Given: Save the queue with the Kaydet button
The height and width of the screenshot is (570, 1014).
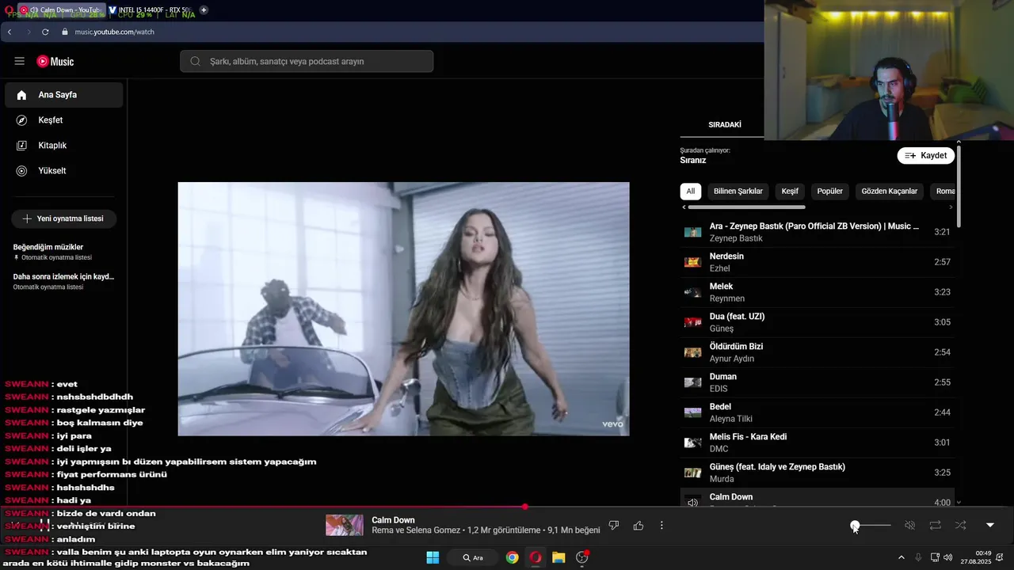Looking at the screenshot, I should click(926, 155).
